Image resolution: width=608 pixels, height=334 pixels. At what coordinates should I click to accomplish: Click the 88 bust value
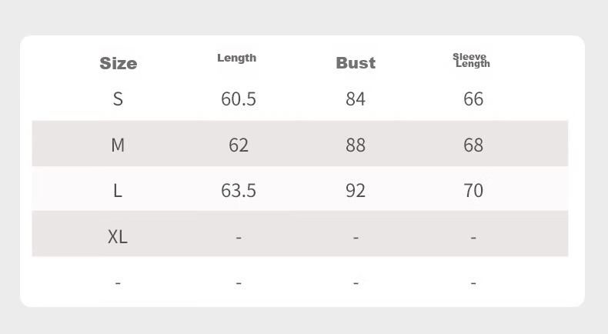point(356,145)
